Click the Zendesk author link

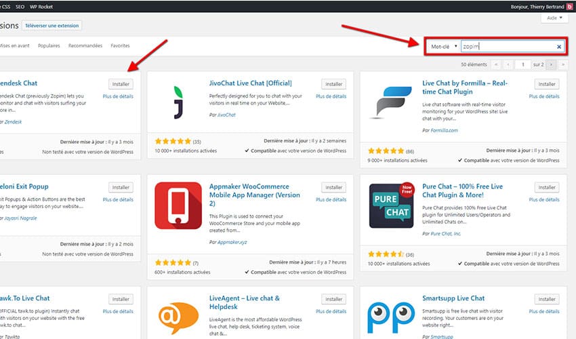(x=13, y=122)
